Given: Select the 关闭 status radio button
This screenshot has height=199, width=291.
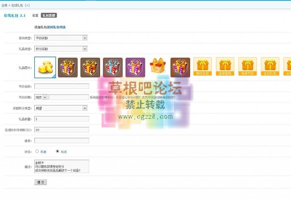Looking at the screenshot, I should 58,151.
